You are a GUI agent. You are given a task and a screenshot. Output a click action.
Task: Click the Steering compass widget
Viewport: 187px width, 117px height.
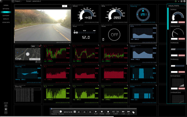[x=143, y=14]
